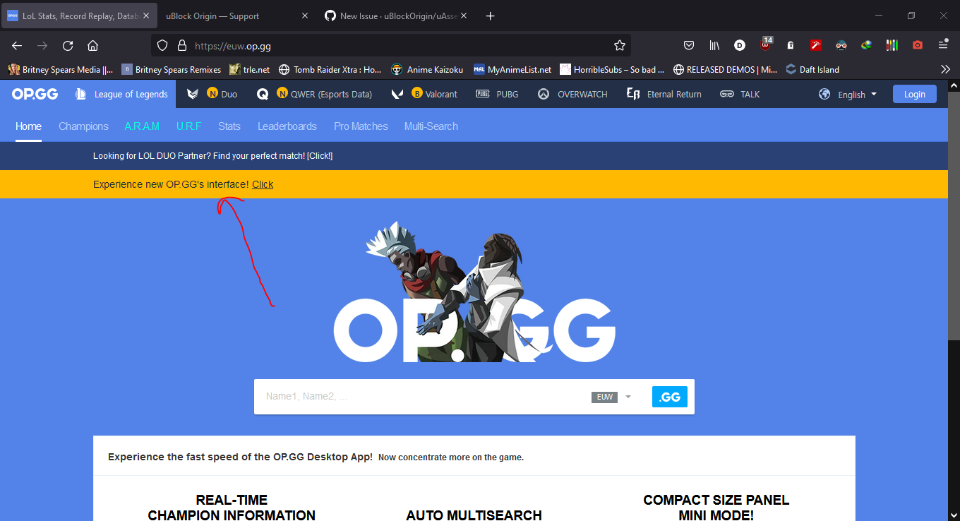Open the EUW region dropdown
960x521 pixels.
point(612,397)
